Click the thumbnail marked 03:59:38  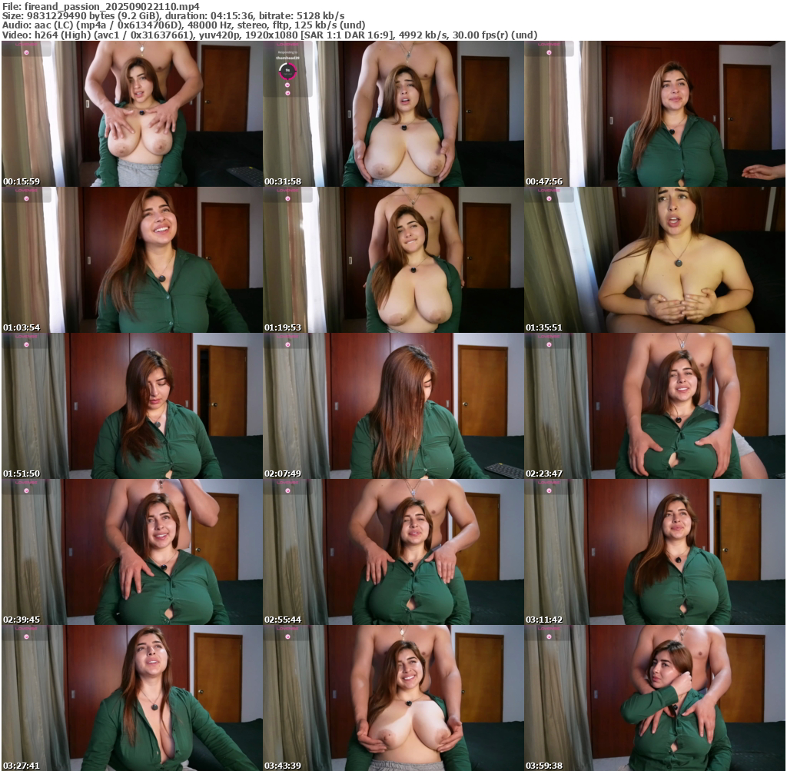pyautogui.click(x=654, y=698)
